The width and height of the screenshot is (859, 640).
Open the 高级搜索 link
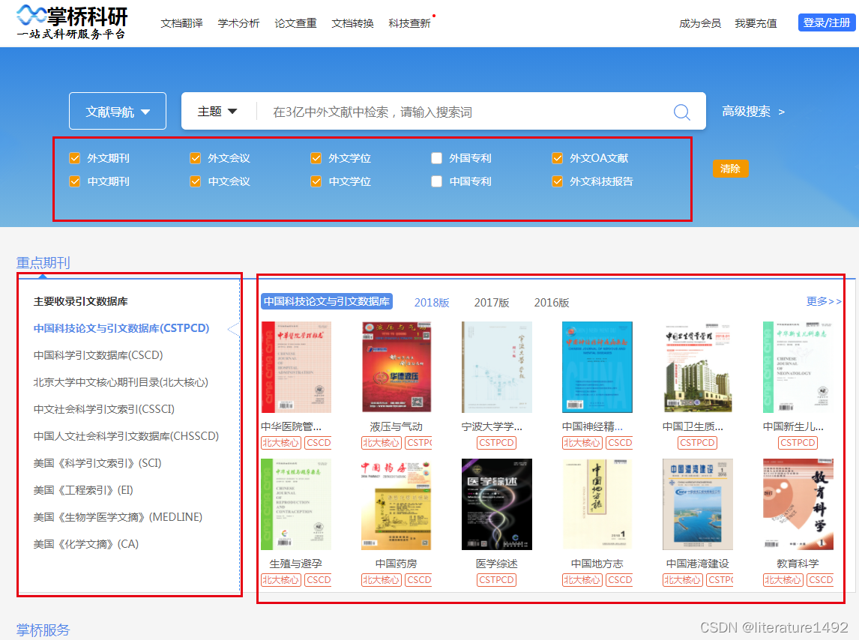coord(753,111)
